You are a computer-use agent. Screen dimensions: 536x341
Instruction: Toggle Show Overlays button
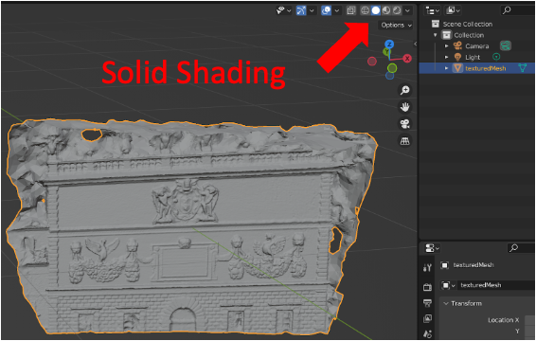(326, 10)
